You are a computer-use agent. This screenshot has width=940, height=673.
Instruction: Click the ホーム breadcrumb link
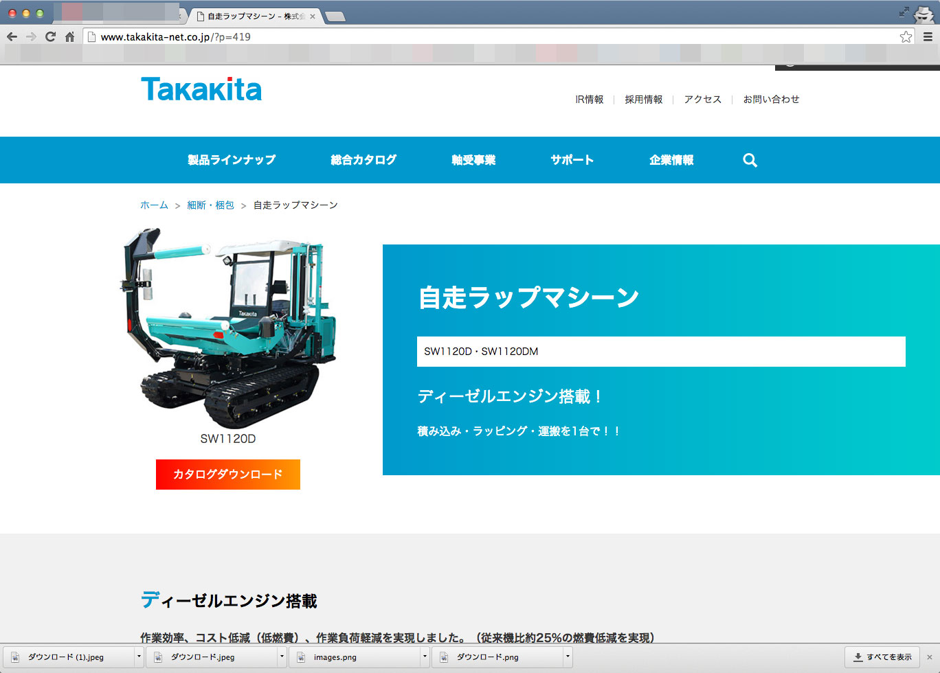pos(154,205)
